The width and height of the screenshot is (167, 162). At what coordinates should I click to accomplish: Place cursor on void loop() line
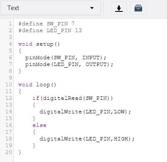click(x=37, y=85)
